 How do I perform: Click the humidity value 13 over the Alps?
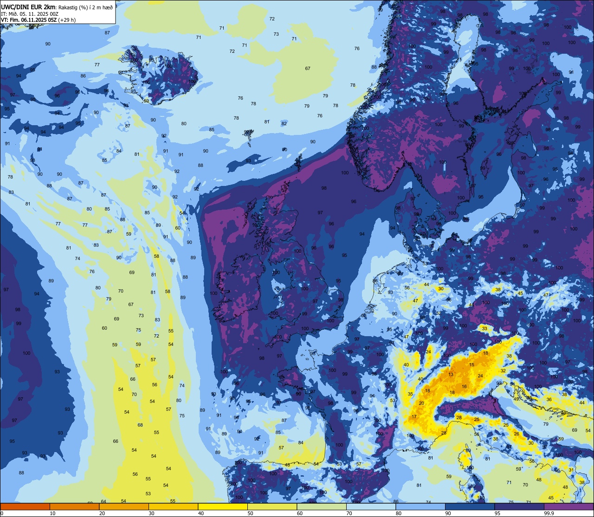coord(451,375)
